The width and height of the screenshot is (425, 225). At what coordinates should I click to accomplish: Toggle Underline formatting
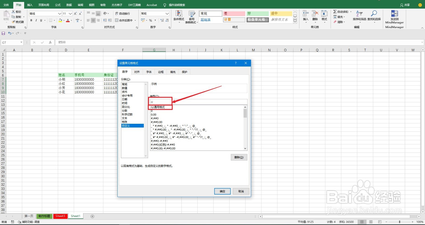coord(41,20)
